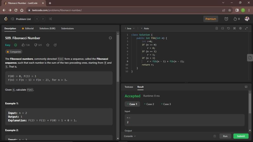Toggle the thumbs down dislike button
This screenshot has height=142, width=253.
36,45
